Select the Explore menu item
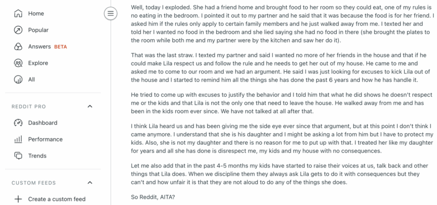Screen dimensions: 437x205 coord(53,63)
